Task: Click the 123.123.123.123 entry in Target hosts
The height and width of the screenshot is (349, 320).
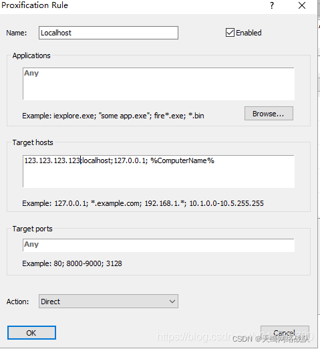Action: [x=52, y=160]
